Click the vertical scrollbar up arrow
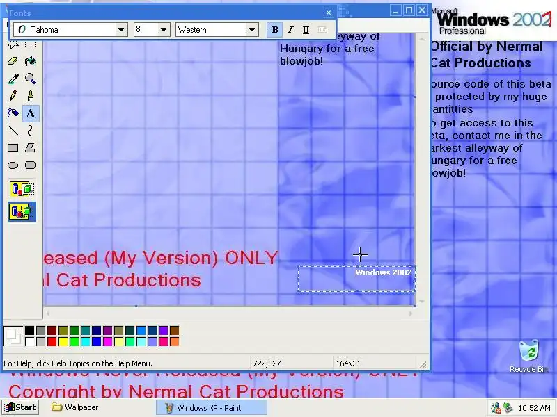 [422, 39]
